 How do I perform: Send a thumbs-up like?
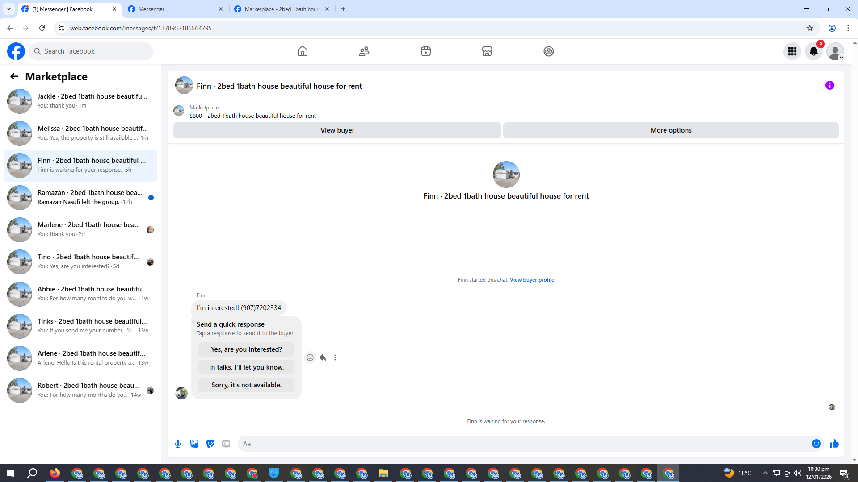pyautogui.click(x=834, y=444)
